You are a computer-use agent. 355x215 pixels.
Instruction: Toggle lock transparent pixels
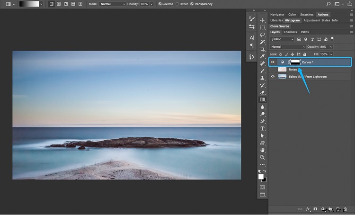pos(280,54)
